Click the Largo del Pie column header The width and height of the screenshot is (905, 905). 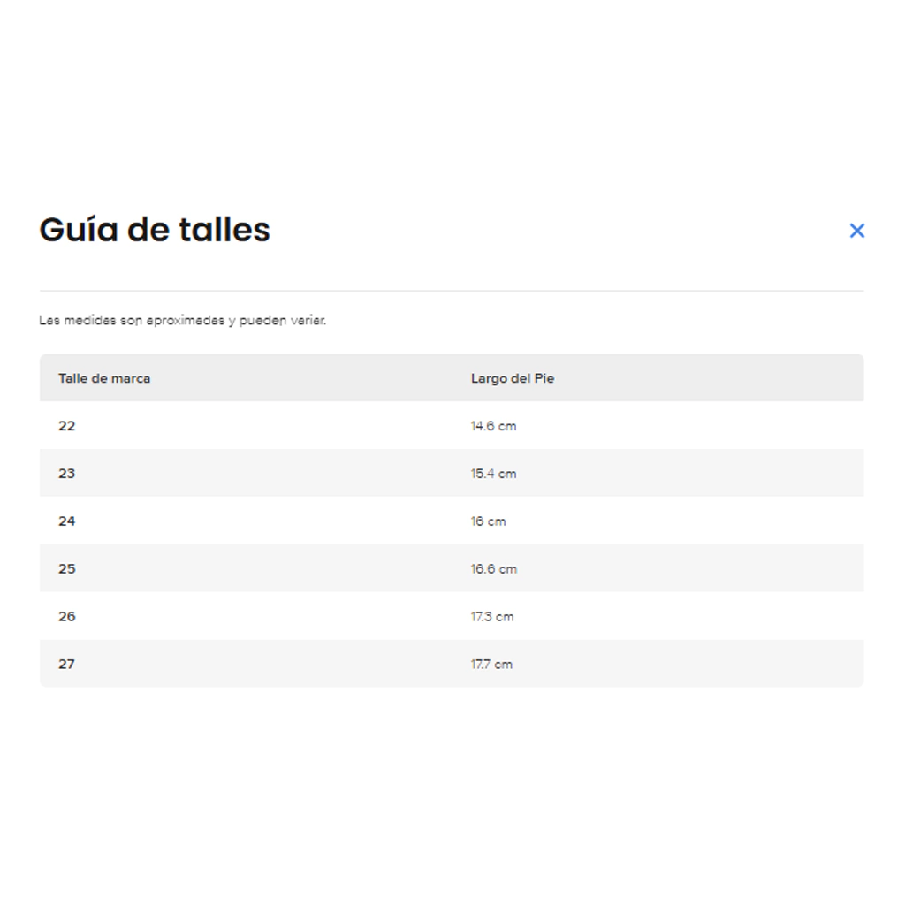pos(513,378)
